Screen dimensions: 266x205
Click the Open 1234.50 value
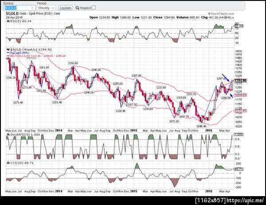pos(100,17)
